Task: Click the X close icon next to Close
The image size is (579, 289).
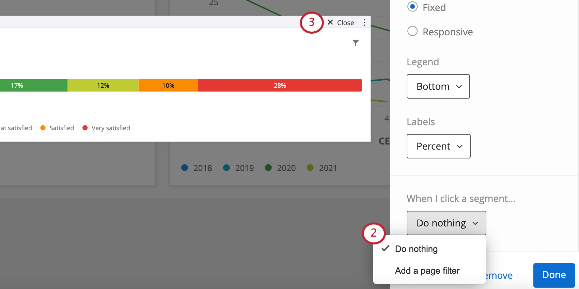Action: (330, 22)
